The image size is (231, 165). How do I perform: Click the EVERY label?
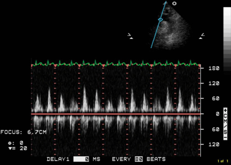click(121, 159)
